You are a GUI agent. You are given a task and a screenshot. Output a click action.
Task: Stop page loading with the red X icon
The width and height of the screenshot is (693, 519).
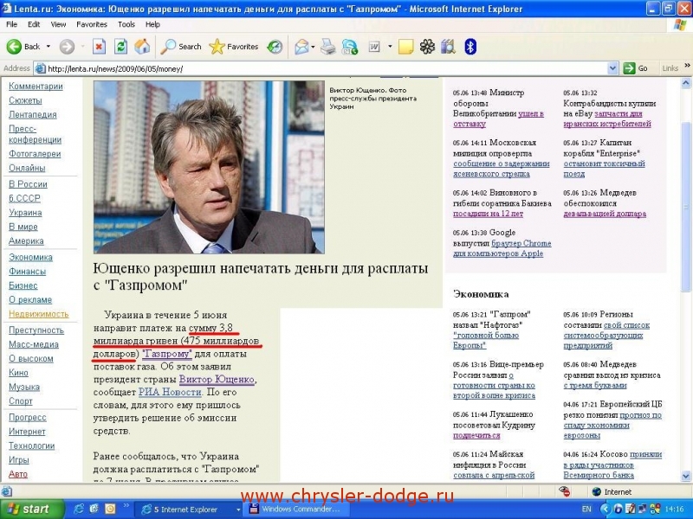99,47
